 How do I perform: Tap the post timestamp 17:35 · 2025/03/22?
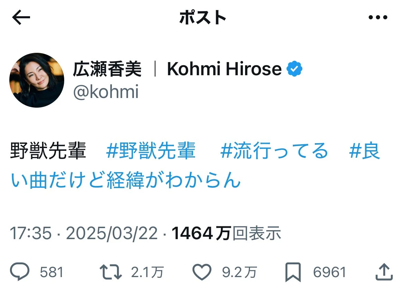pos(84,234)
